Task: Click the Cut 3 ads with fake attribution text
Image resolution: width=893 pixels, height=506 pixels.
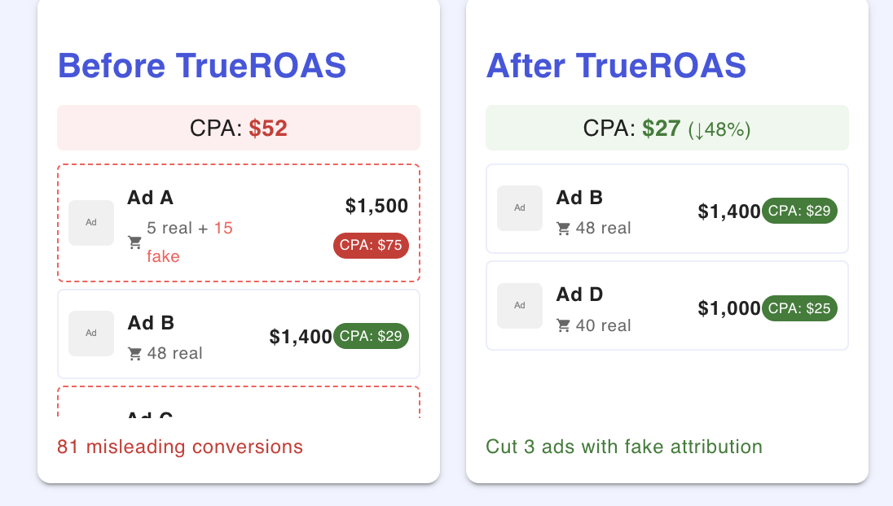Action: (624, 447)
